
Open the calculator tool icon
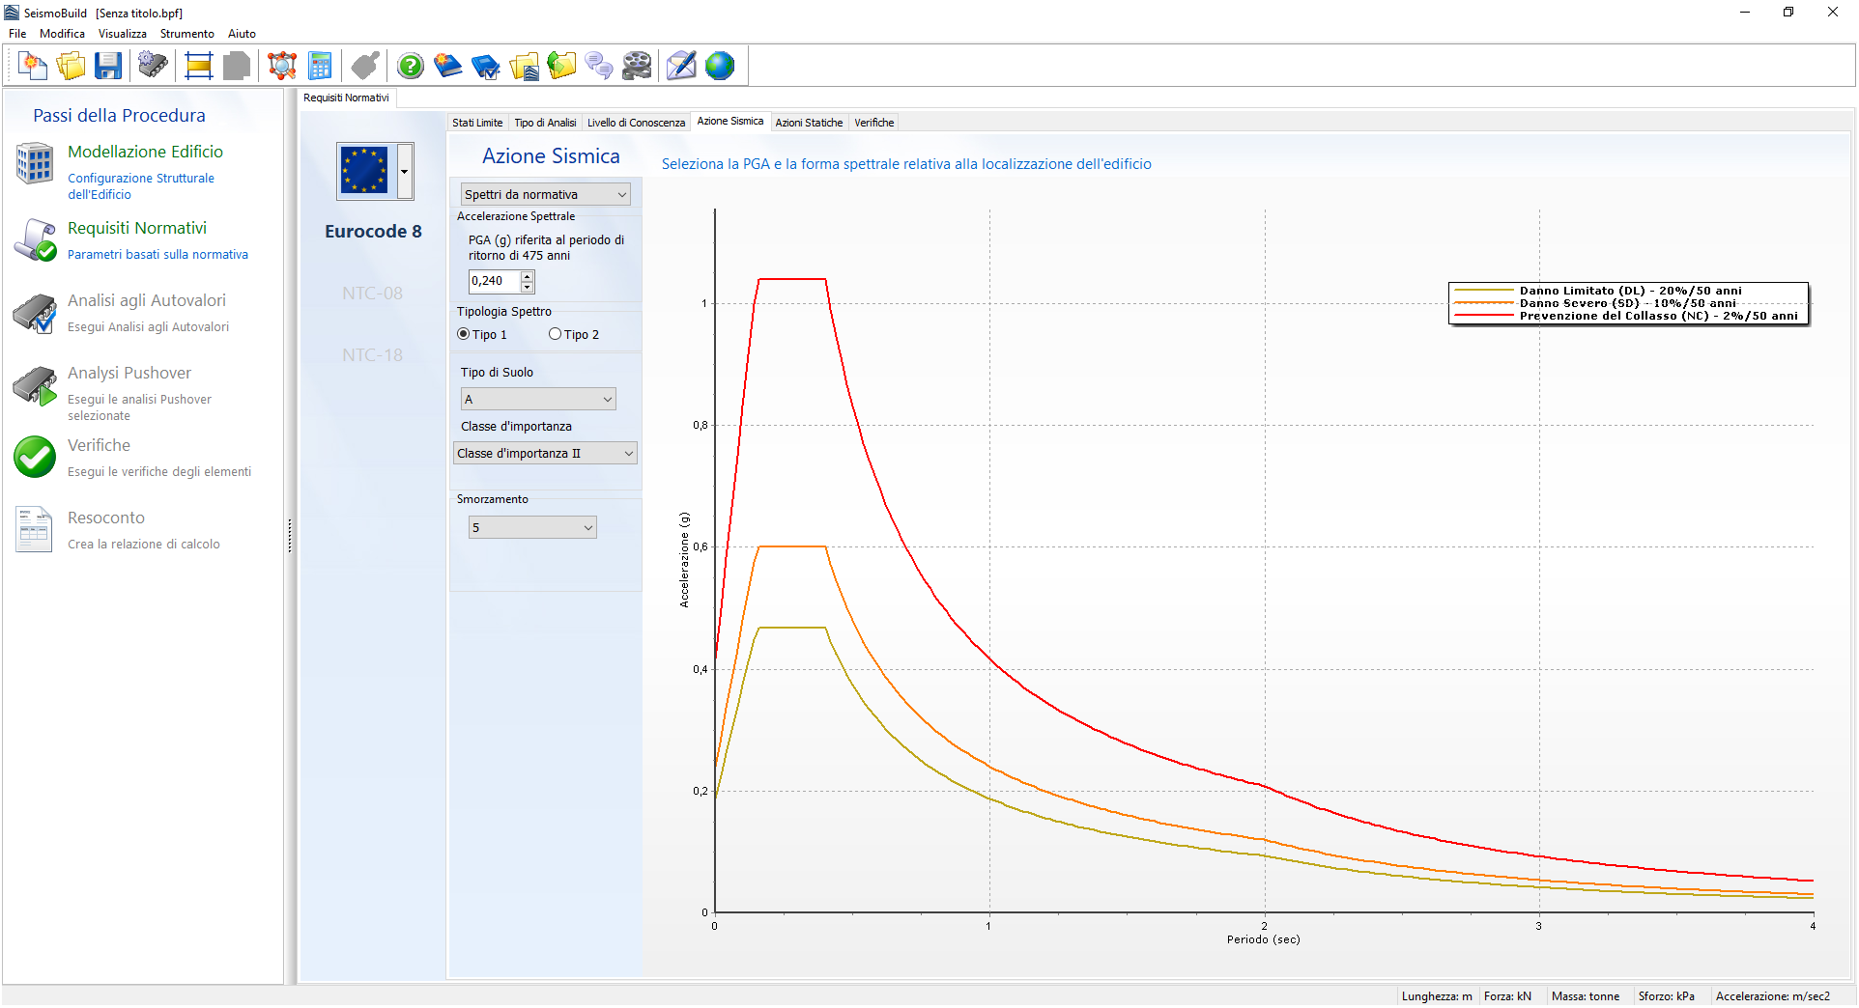(320, 66)
